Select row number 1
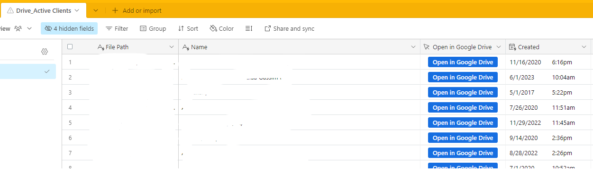Image resolution: width=593 pixels, height=175 pixels. 70,62
